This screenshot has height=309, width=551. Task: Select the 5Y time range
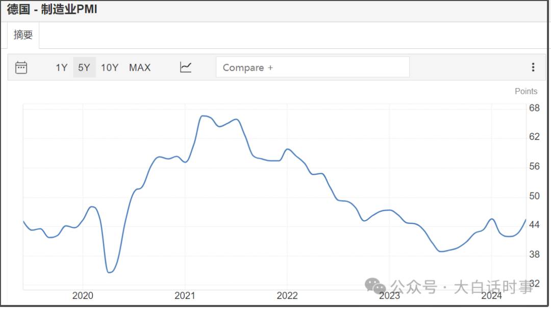(x=84, y=67)
